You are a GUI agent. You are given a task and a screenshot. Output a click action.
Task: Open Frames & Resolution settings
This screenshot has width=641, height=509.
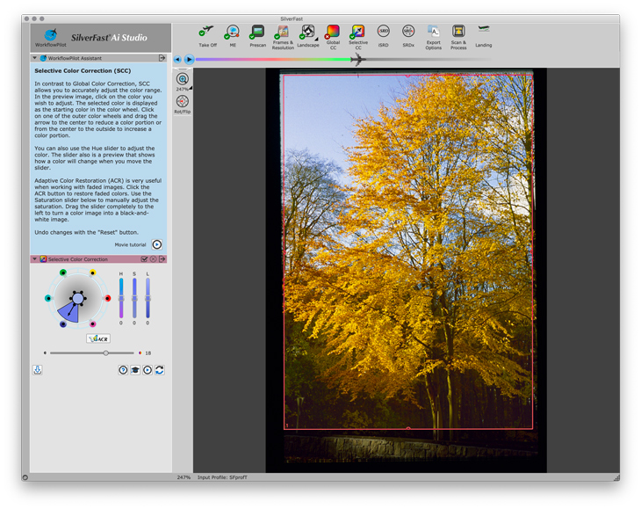coord(283,33)
